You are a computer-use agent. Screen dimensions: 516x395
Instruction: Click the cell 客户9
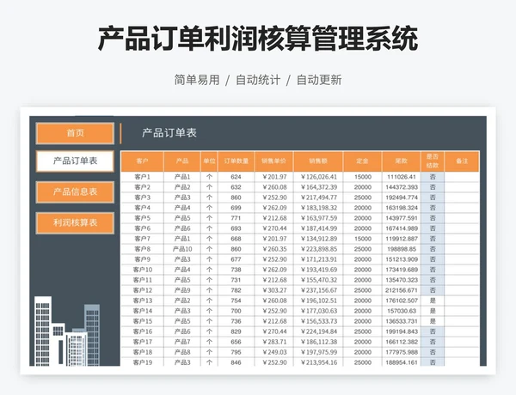(x=142, y=259)
